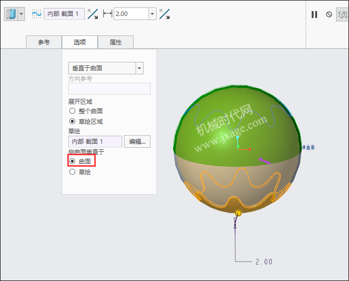The height and width of the screenshot is (281, 349).
Task: Open the 参考 tab
Action: tap(44, 42)
